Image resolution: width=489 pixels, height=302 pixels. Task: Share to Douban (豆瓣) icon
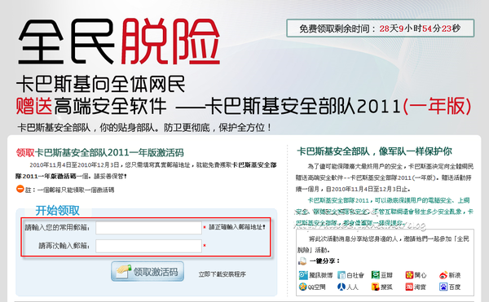click(375, 275)
